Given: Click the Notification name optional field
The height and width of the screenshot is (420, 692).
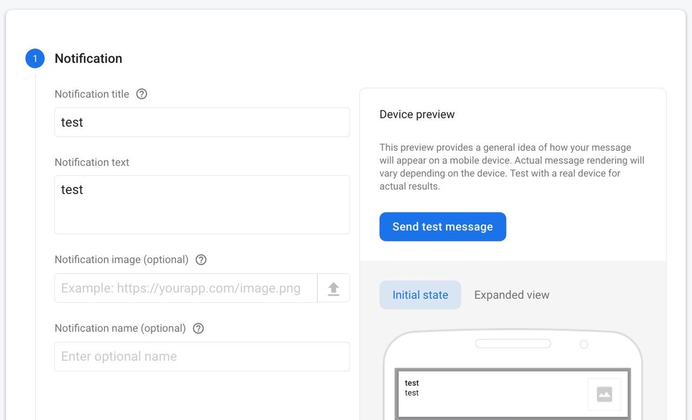Looking at the screenshot, I should coord(202,357).
